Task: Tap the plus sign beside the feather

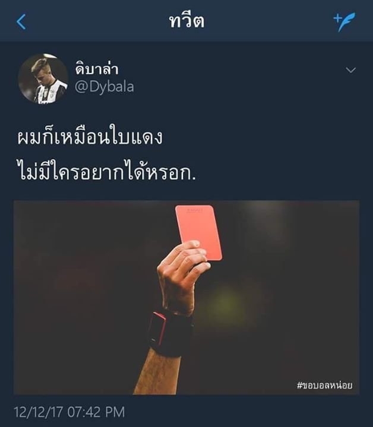Action: point(337,18)
